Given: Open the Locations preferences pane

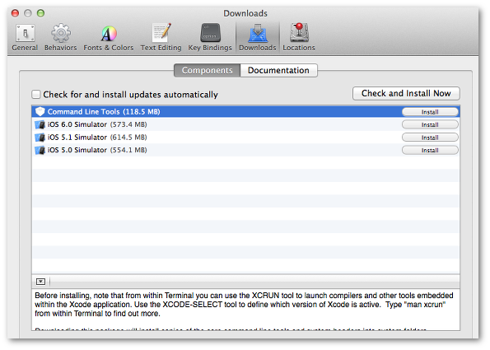Looking at the screenshot, I should [x=299, y=38].
